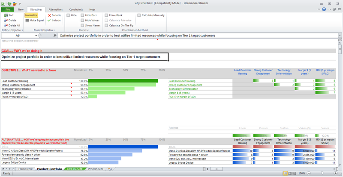The width and height of the screenshot is (343, 177).
Task: Go to the next sheet tab
Action: point(10,169)
